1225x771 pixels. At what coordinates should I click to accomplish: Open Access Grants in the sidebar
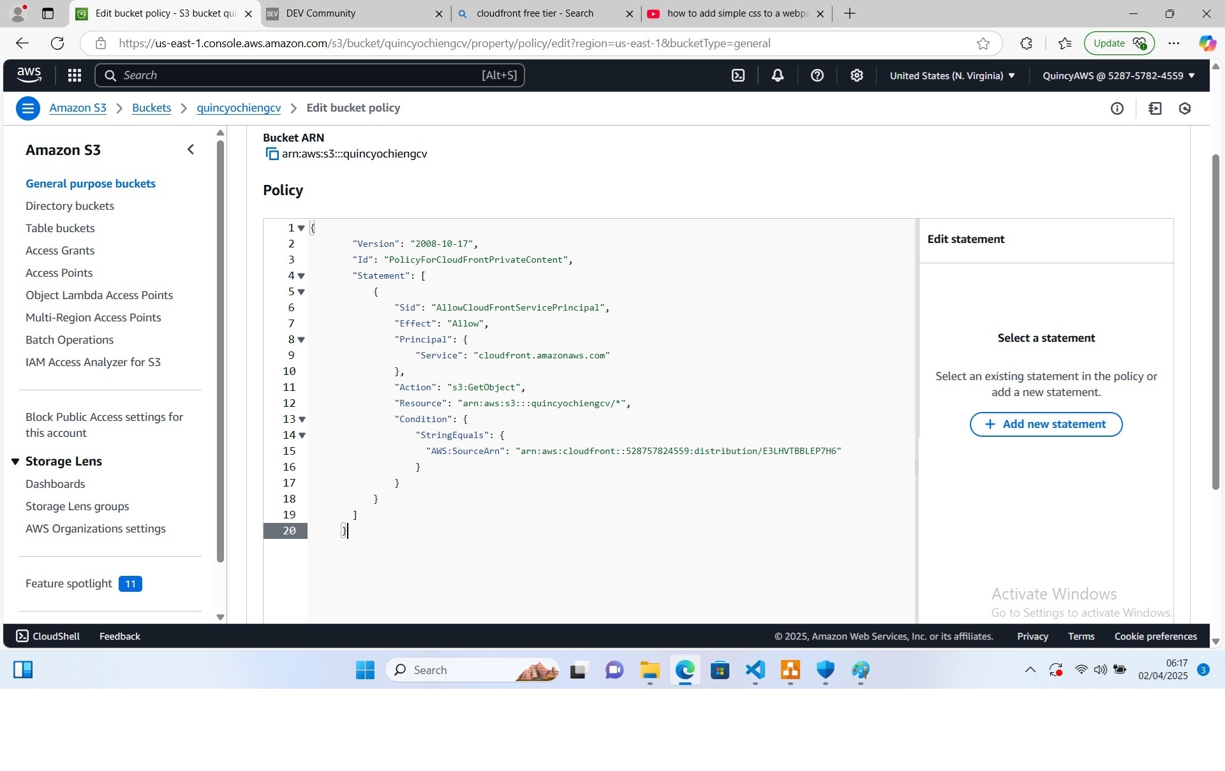pos(60,251)
